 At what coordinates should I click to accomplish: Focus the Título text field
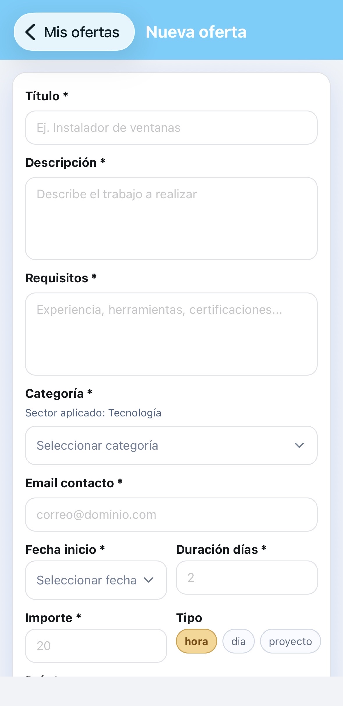(171, 128)
